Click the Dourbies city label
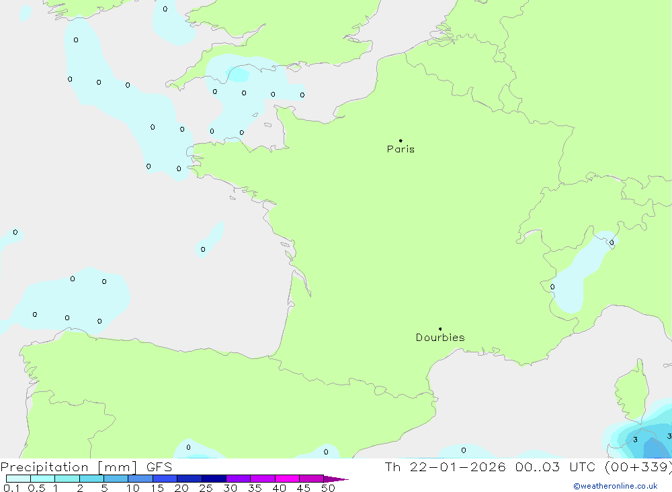Screen dimensions: 672x492 [440, 338]
